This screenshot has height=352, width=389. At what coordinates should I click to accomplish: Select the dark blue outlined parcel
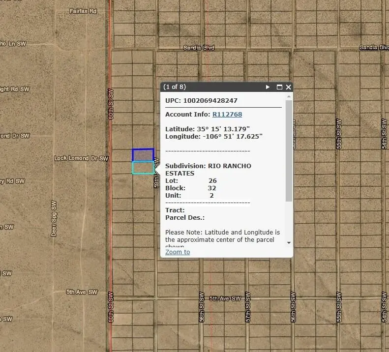tap(143, 155)
